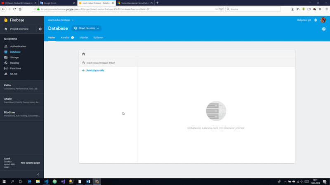Switch to React, Redux & Firebase YouTube tab
Viewport: 330px width, 185px height.
click(19, 3)
